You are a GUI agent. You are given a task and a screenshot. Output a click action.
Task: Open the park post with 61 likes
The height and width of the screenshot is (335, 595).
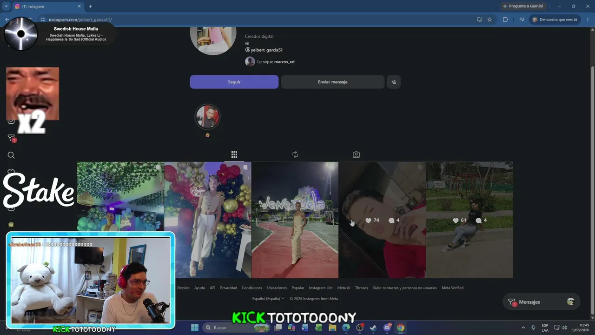[469, 220]
